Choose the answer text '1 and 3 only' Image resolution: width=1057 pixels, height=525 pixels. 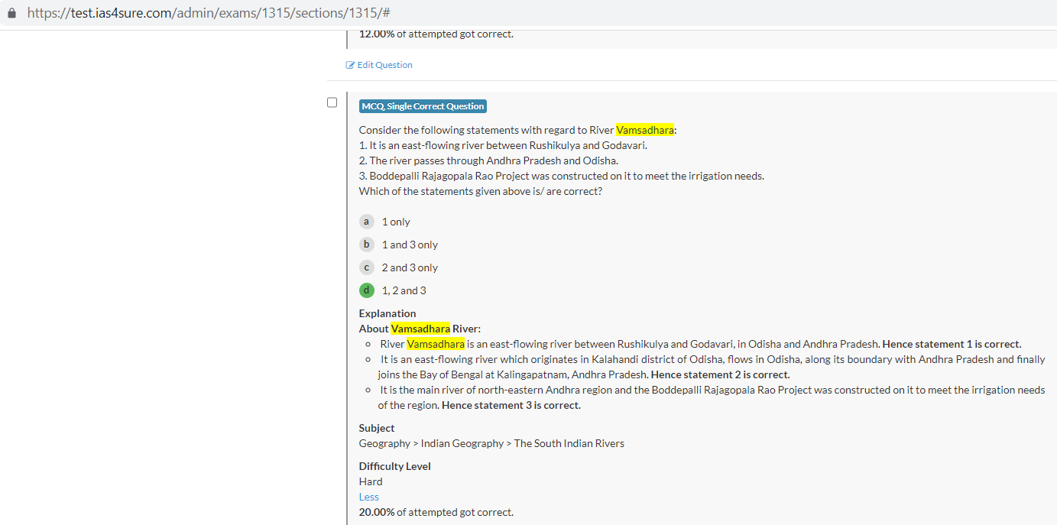410,245
